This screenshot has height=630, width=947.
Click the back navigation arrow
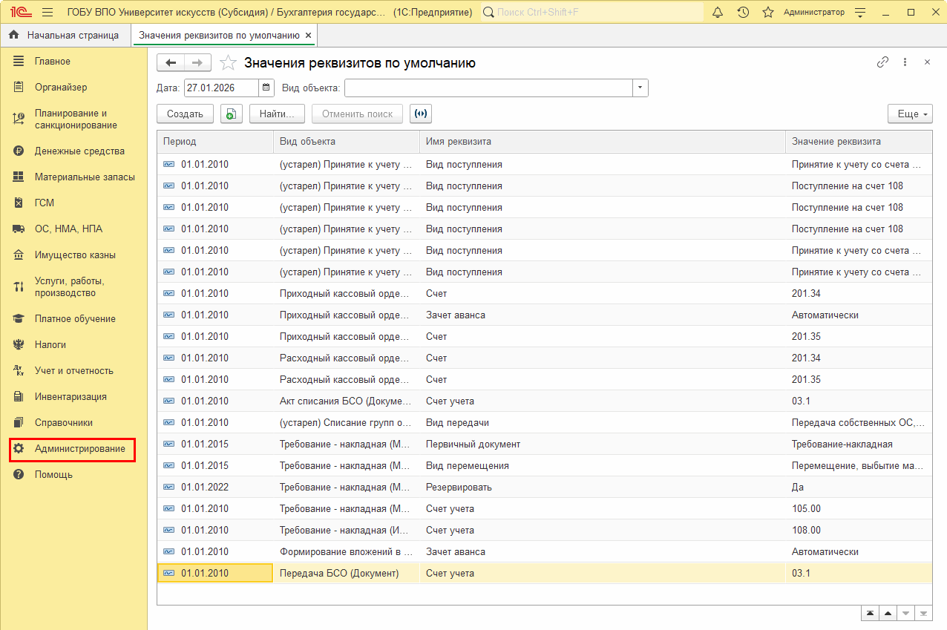click(171, 63)
